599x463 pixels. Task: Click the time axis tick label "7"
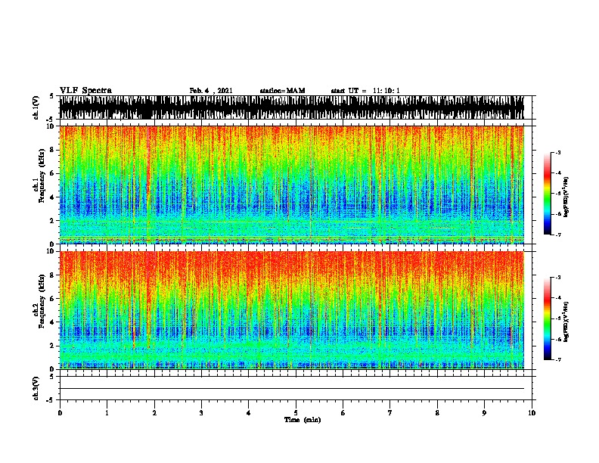pyautogui.click(x=390, y=413)
